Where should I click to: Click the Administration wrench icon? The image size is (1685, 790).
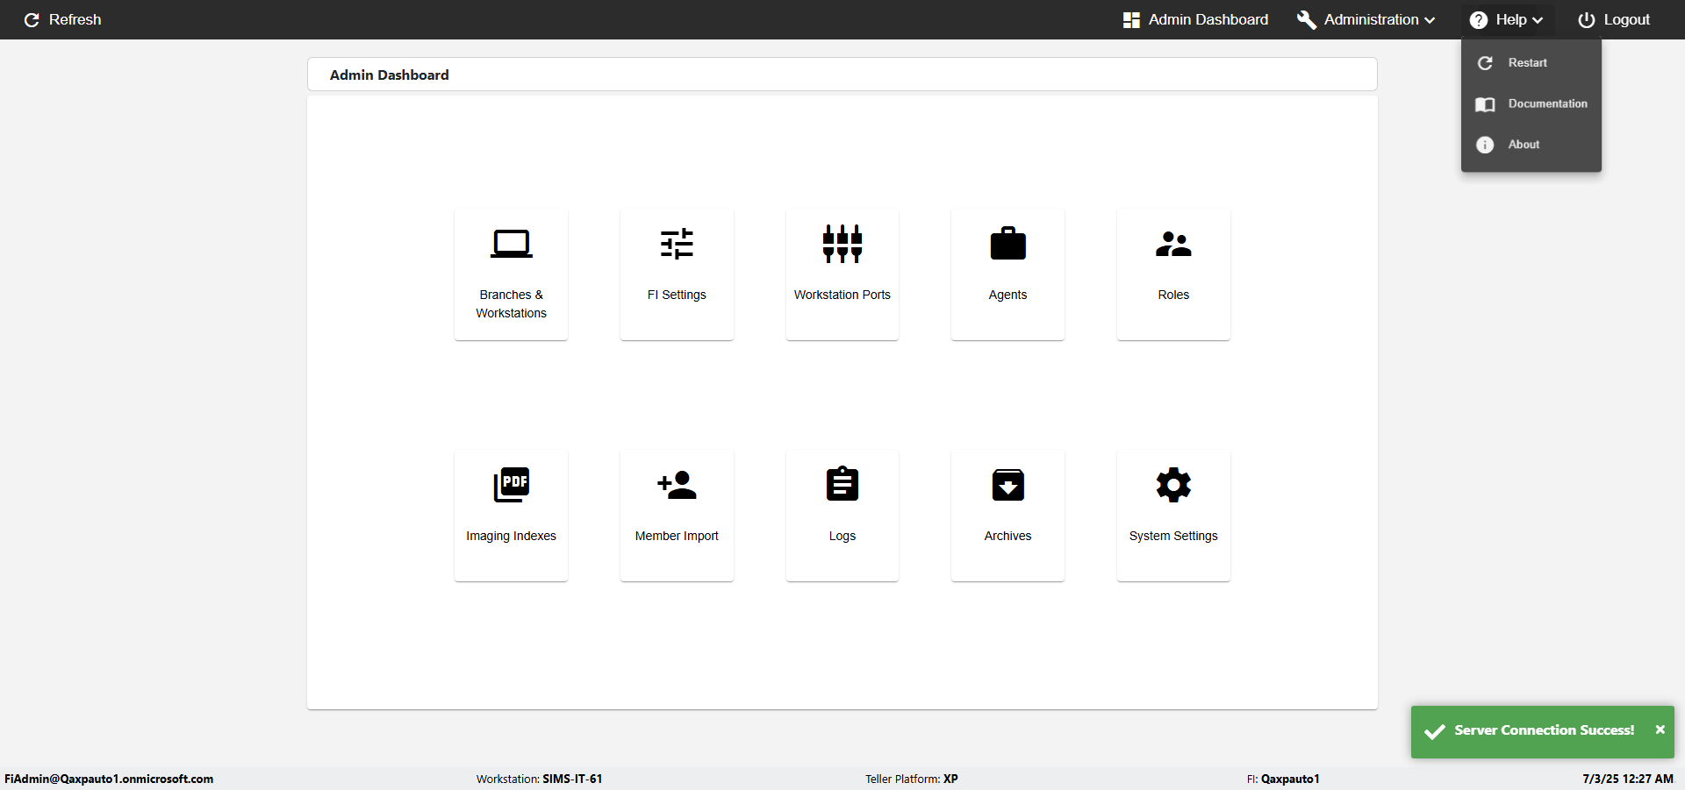click(x=1307, y=20)
